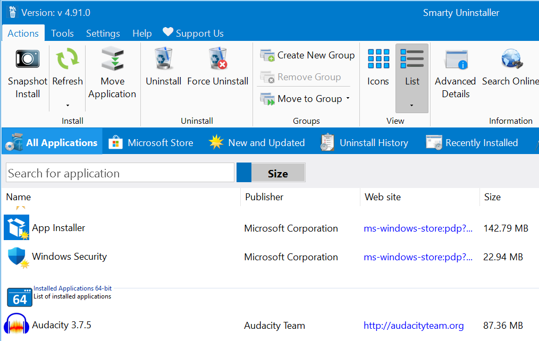The width and height of the screenshot is (539, 341).
Task: Switch view to Icons
Action: point(378,69)
